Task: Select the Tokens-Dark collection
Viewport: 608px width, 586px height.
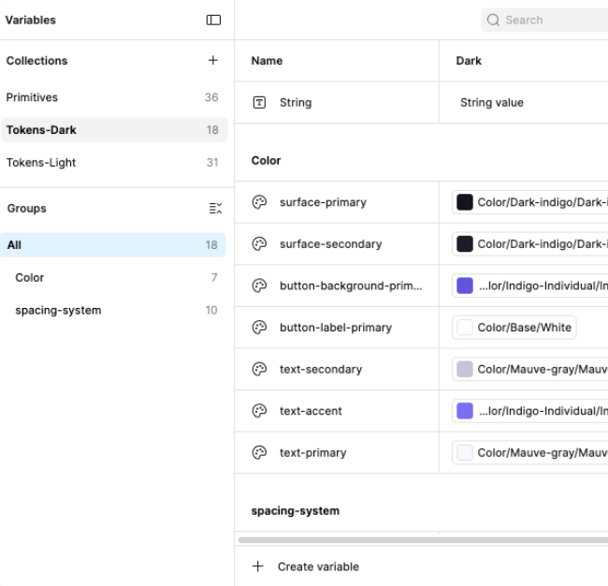Action: (113, 129)
